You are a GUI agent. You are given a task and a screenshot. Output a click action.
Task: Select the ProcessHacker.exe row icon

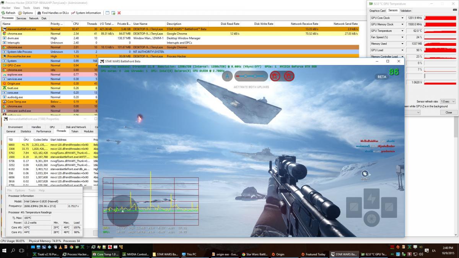coord(5,56)
